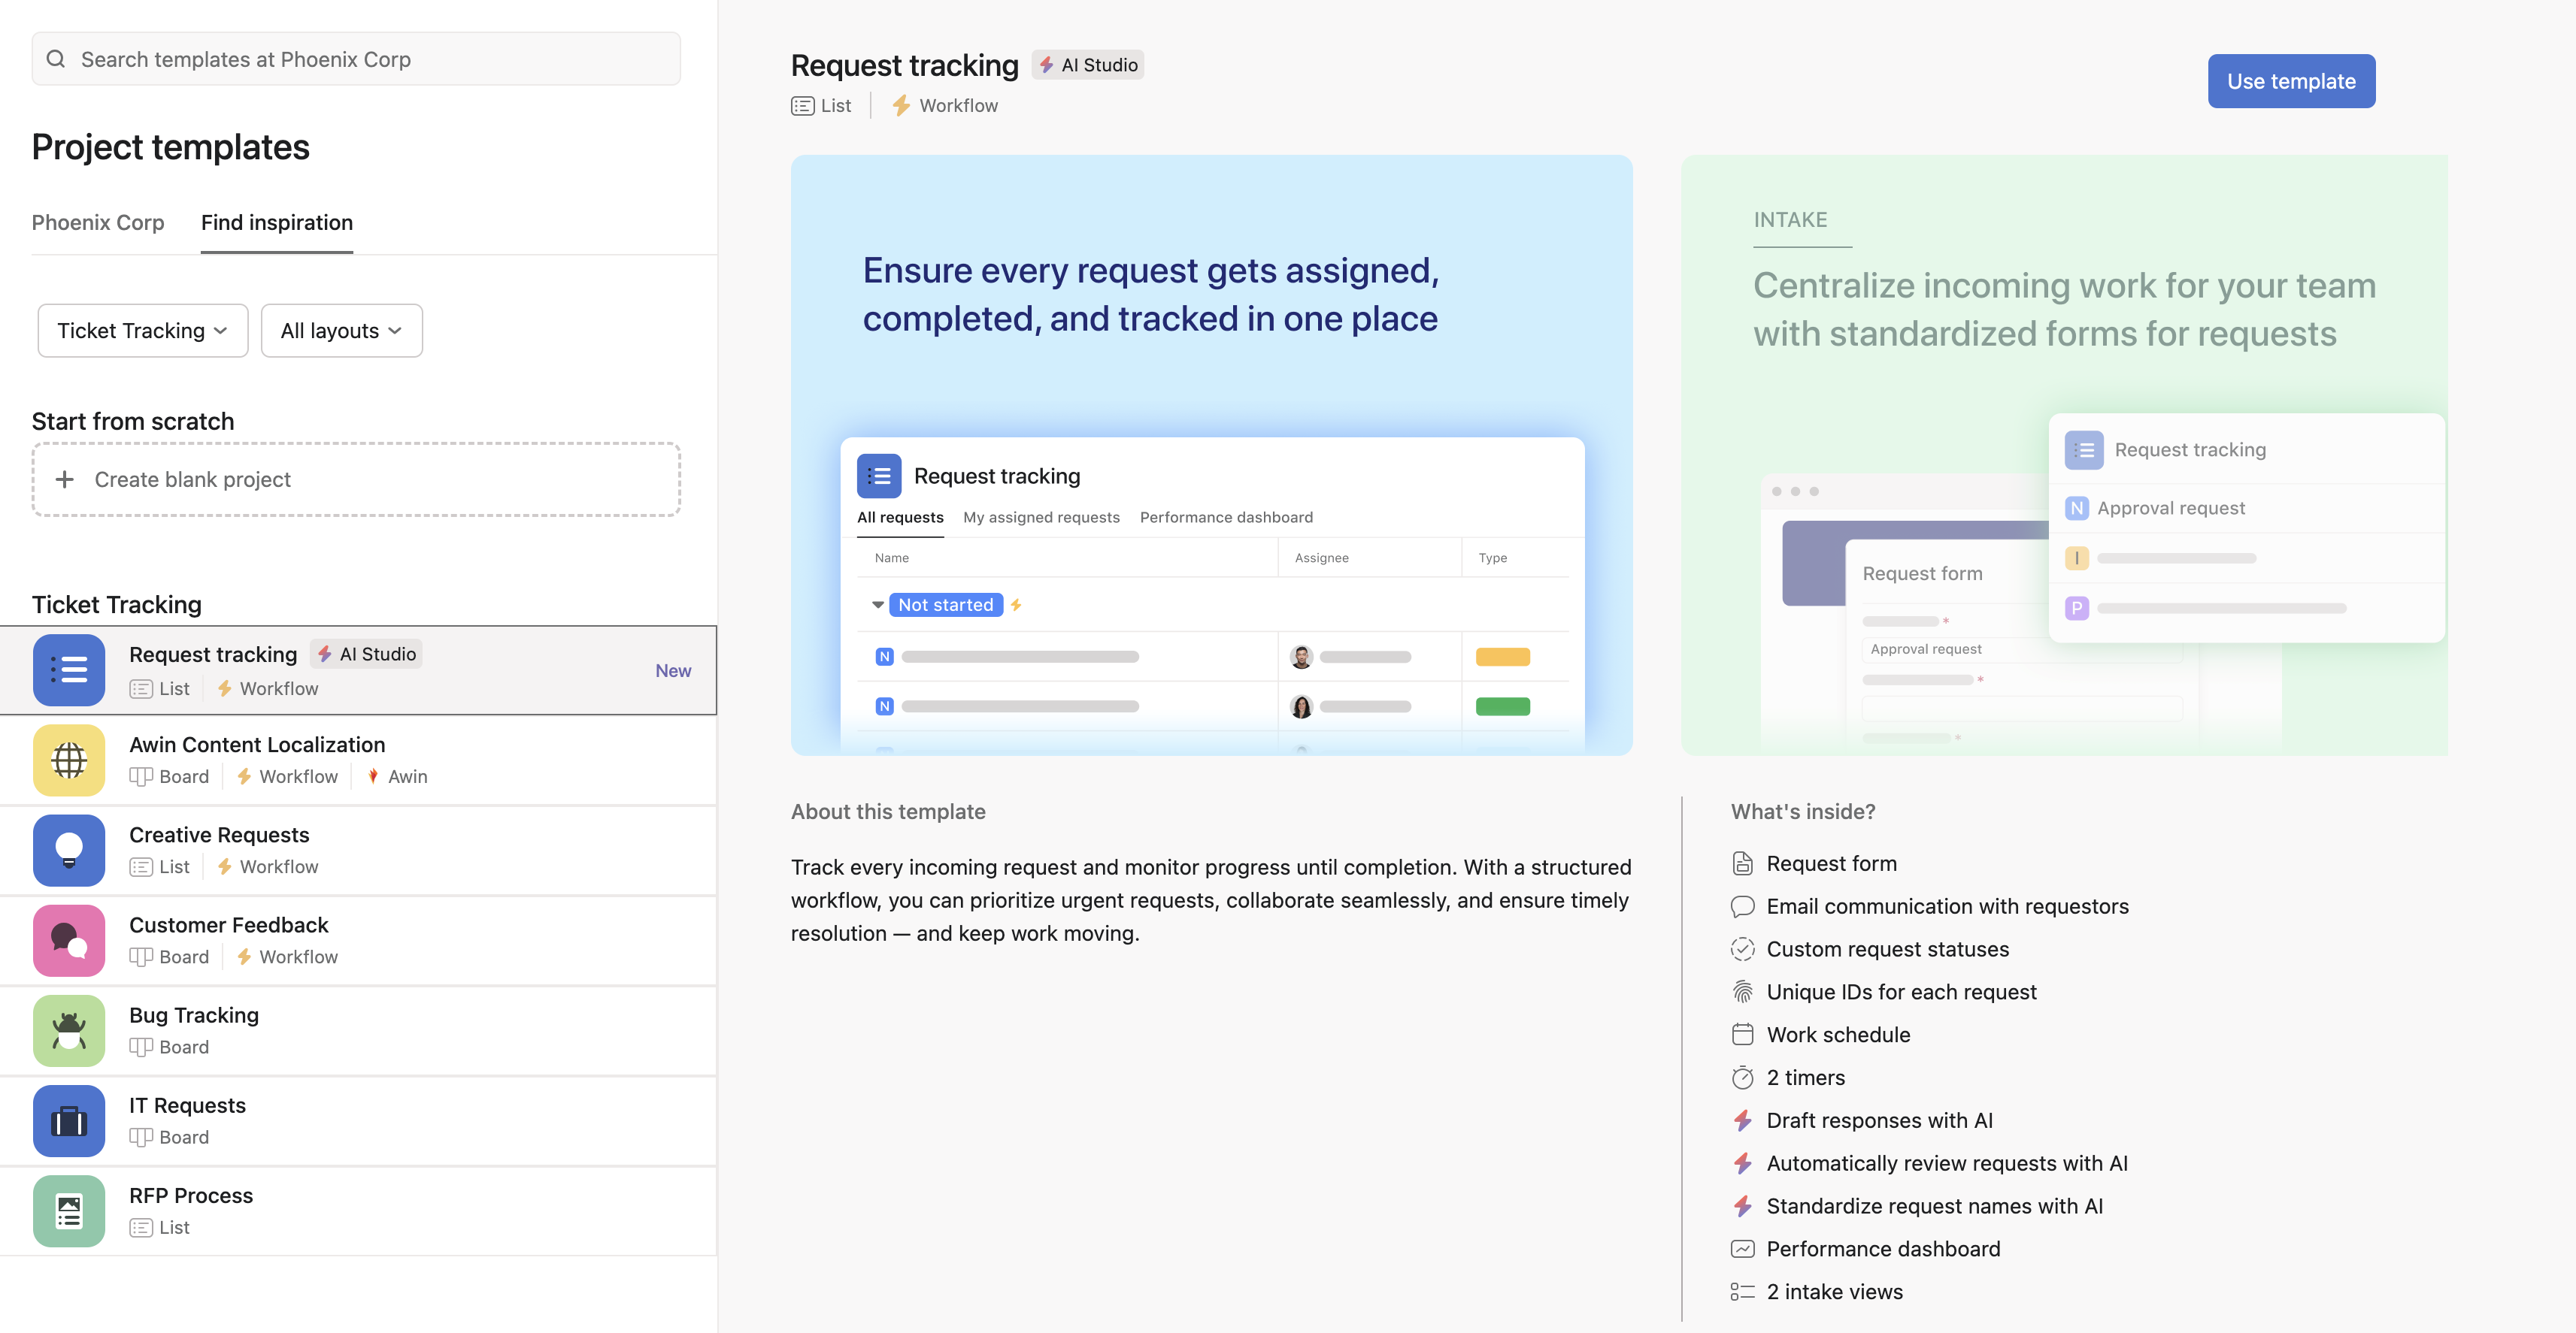The image size is (2576, 1333).
Task: Click the Use template button
Action: (2290, 81)
